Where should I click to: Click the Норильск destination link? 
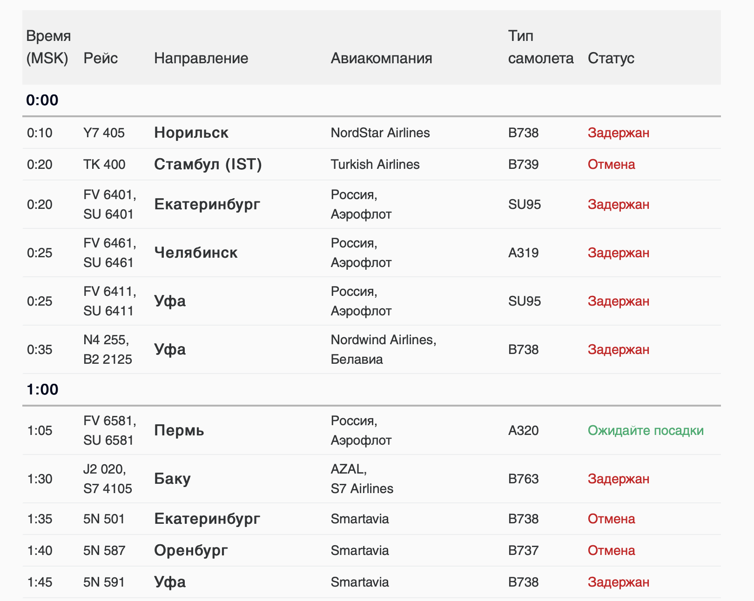[191, 133]
